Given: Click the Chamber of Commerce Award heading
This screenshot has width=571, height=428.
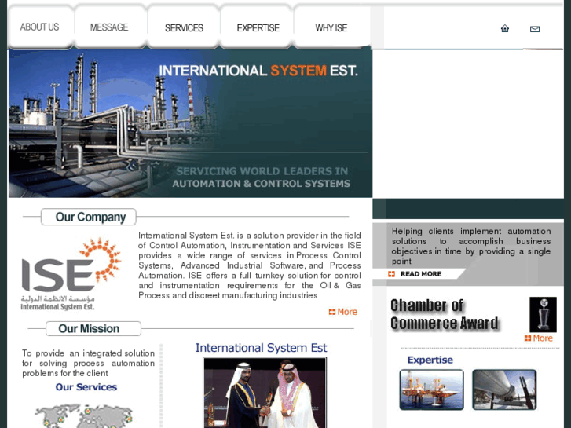Looking at the screenshot, I should (445, 314).
